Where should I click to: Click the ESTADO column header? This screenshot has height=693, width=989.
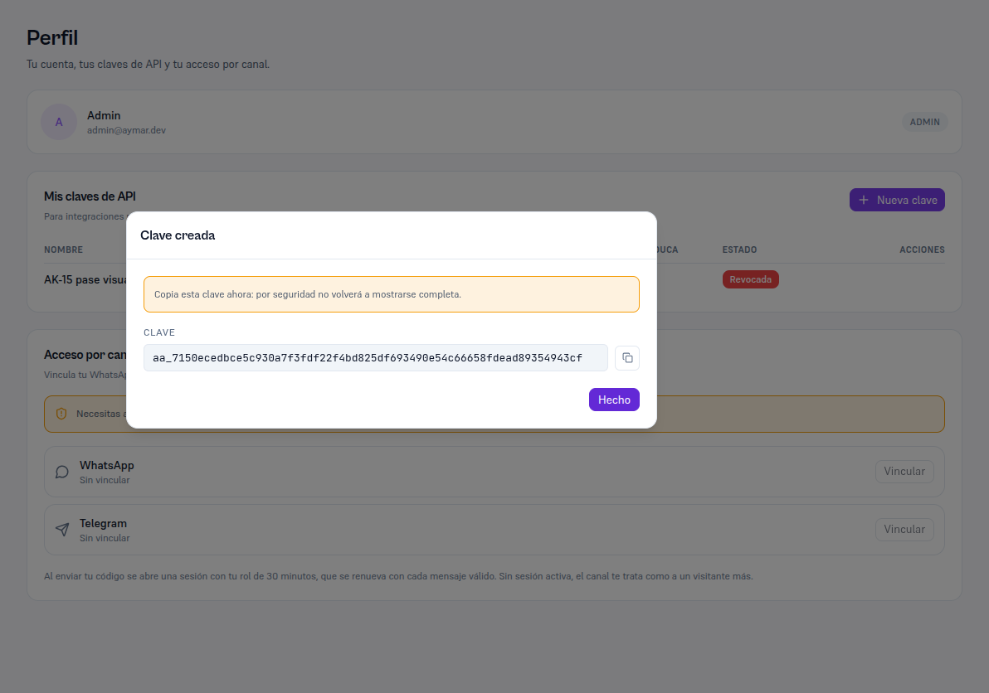point(739,250)
